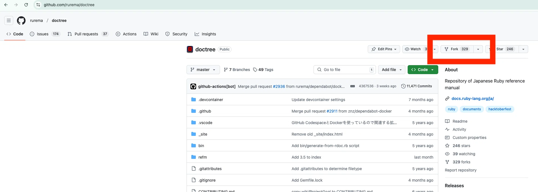This screenshot has height=192, width=538.
Task: View the 7 Branches link
Action: (237, 70)
